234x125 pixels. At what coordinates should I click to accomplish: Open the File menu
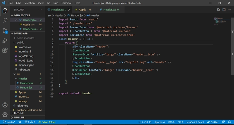(x=11, y=3)
